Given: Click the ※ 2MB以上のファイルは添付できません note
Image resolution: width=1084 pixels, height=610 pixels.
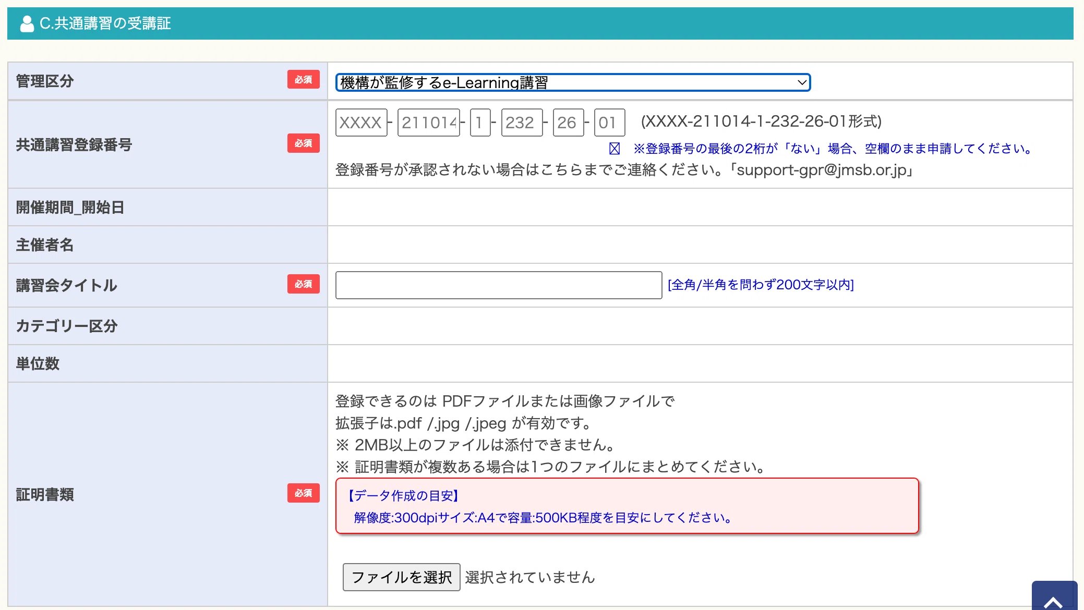Looking at the screenshot, I should point(476,445).
